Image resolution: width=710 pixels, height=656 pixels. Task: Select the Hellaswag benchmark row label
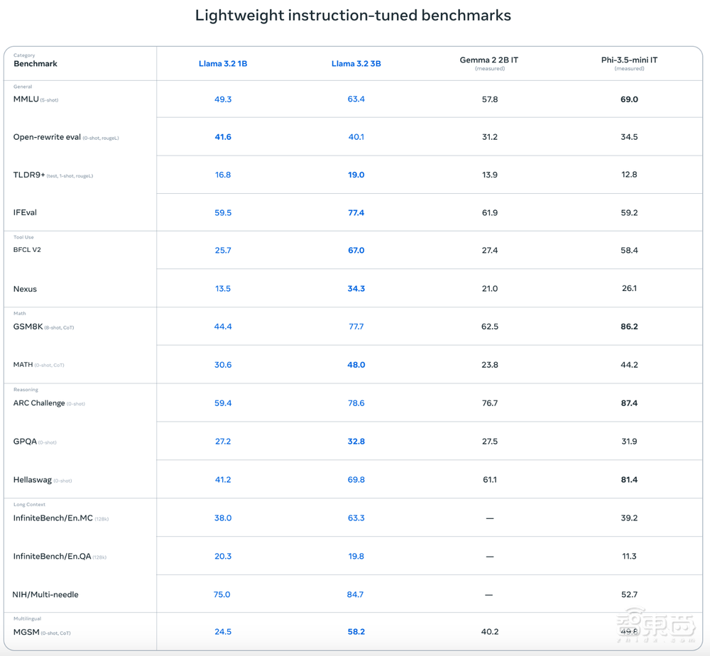click(33, 480)
